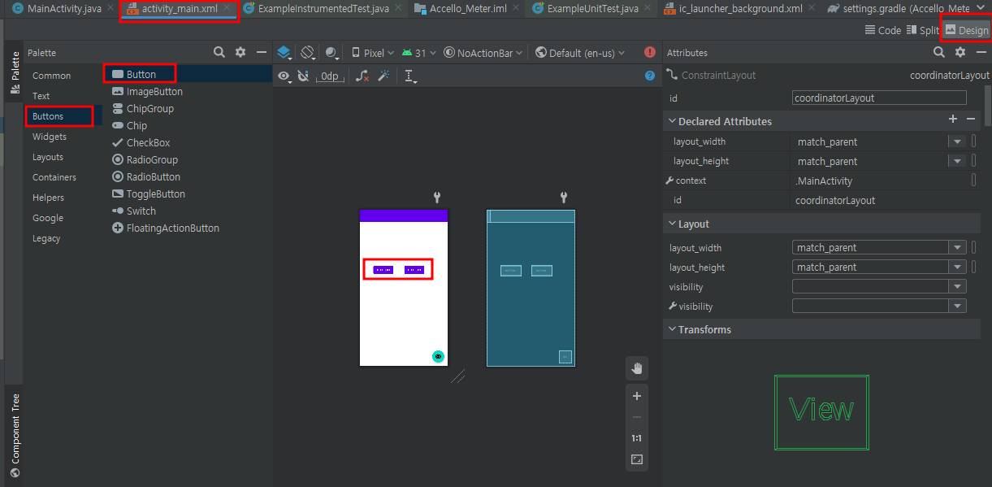The height and width of the screenshot is (487, 992).
Task: Toggle the autoconnect magnet icon
Action: pyautogui.click(x=303, y=76)
